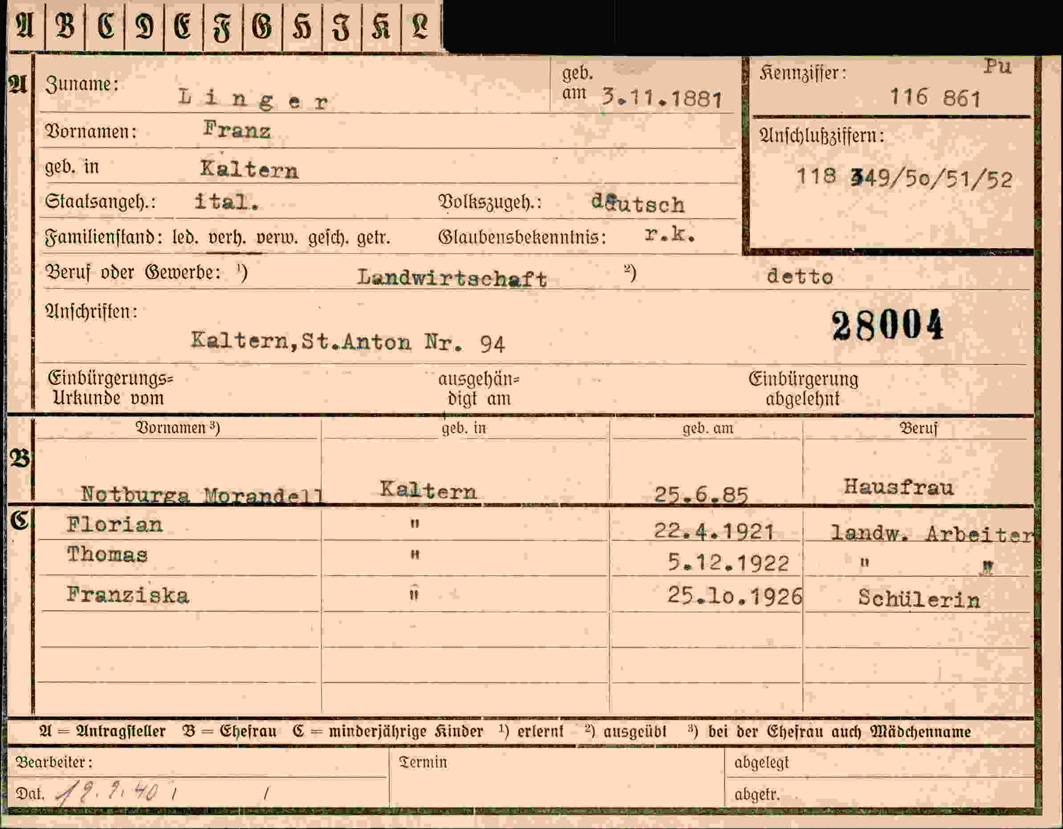Image resolution: width=1063 pixels, height=829 pixels.
Task: Click the citizenship value 'ital.'
Action: (x=226, y=201)
